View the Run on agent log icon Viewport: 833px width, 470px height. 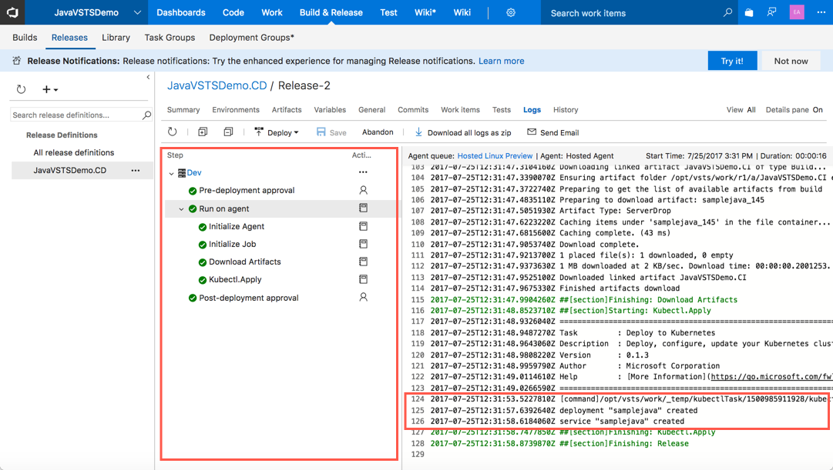pyautogui.click(x=364, y=208)
